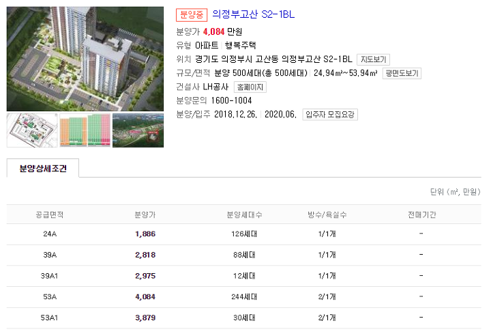491x336 pixels.
Task: Click the 경기도 의정부시 고산동 address text
Action: coord(237,59)
